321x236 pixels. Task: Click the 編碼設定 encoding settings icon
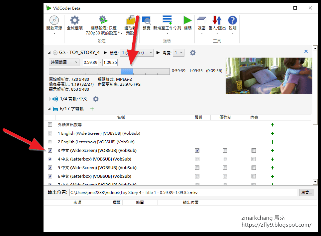102,19
